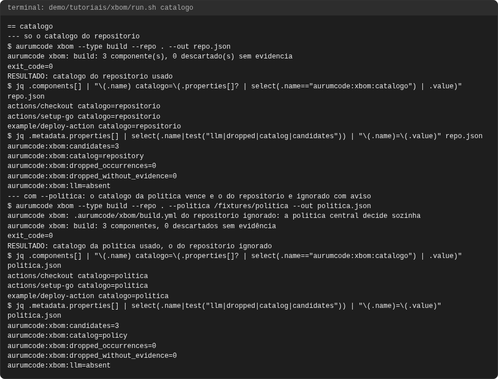
Task: Click 'aurumcode:xbom:catalog=repository' line
Action: [x=76, y=156]
